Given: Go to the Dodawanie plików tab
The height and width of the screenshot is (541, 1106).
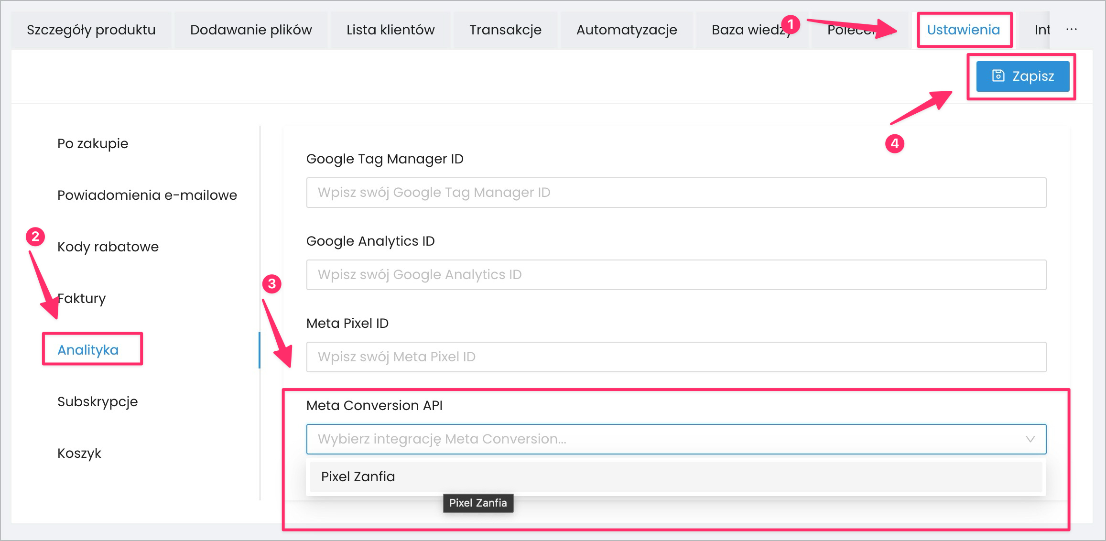Looking at the screenshot, I should pos(251,30).
